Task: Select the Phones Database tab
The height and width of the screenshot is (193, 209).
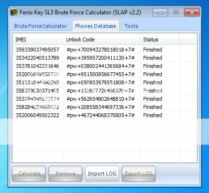Action: pyautogui.click(x=96, y=26)
